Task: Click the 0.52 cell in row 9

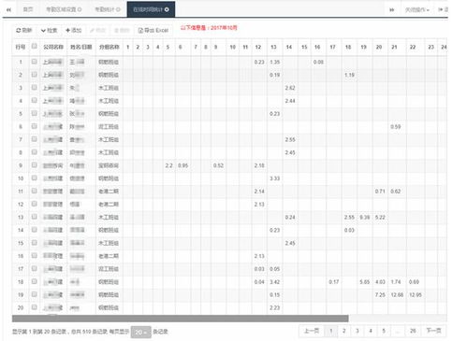Action: point(218,165)
